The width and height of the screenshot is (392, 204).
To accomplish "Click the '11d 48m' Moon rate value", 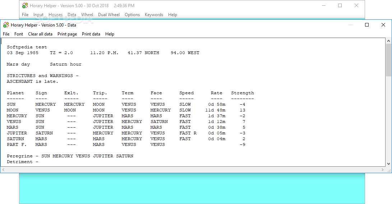I will 216,110.
